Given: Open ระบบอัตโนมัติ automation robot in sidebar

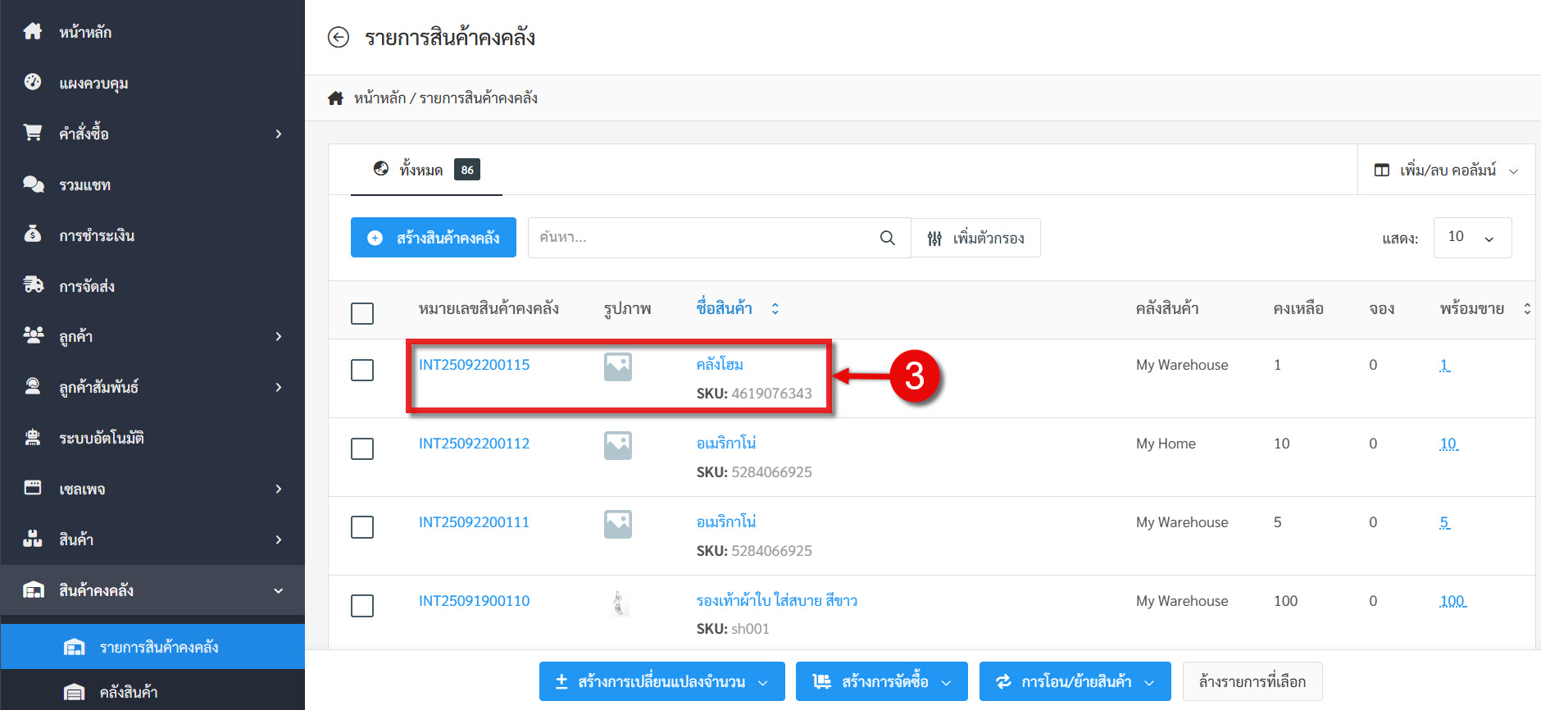Looking at the screenshot, I should (34, 438).
